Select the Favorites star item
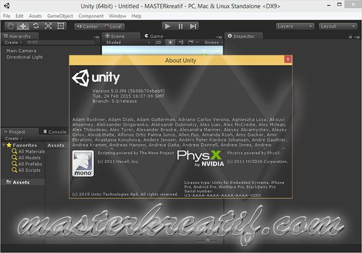Viewport: 362px width, 253px height. click(22, 145)
